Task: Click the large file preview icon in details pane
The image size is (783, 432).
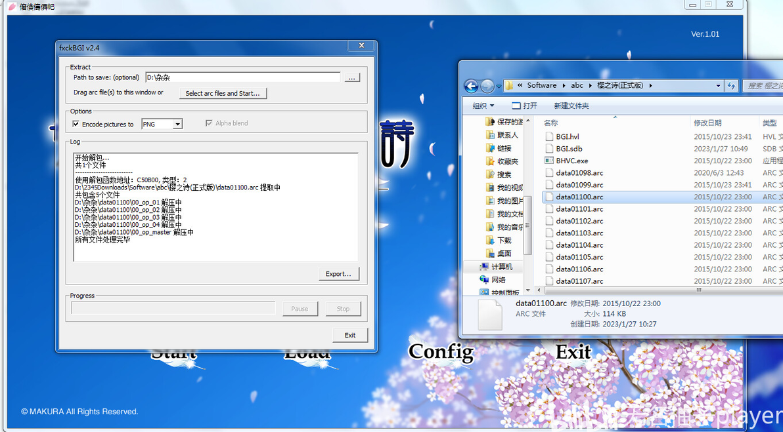Action: tap(490, 314)
